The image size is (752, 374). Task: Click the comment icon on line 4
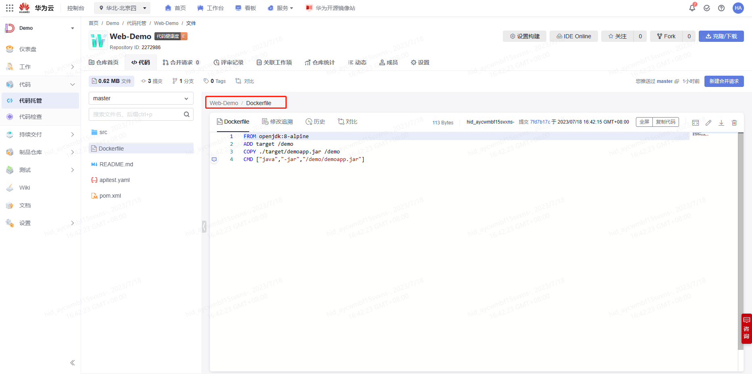[214, 159]
